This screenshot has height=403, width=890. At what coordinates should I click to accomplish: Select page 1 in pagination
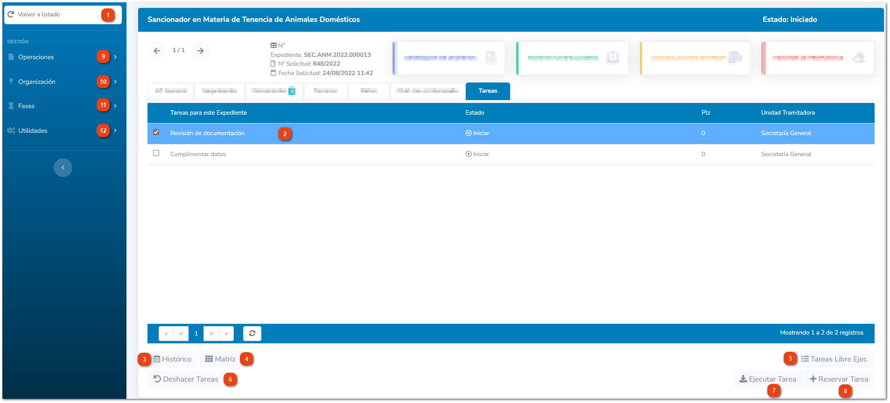196,334
